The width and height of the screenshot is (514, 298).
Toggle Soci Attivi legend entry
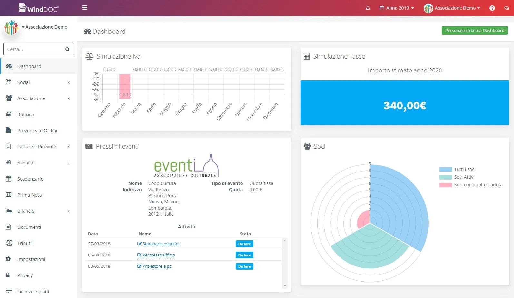pyautogui.click(x=457, y=177)
